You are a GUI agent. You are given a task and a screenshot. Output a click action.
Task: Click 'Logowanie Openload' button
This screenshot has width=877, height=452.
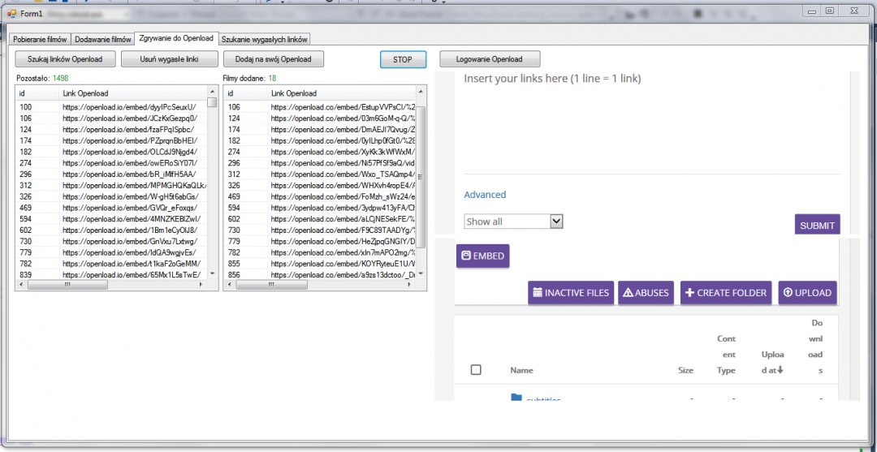coord(490,59)
